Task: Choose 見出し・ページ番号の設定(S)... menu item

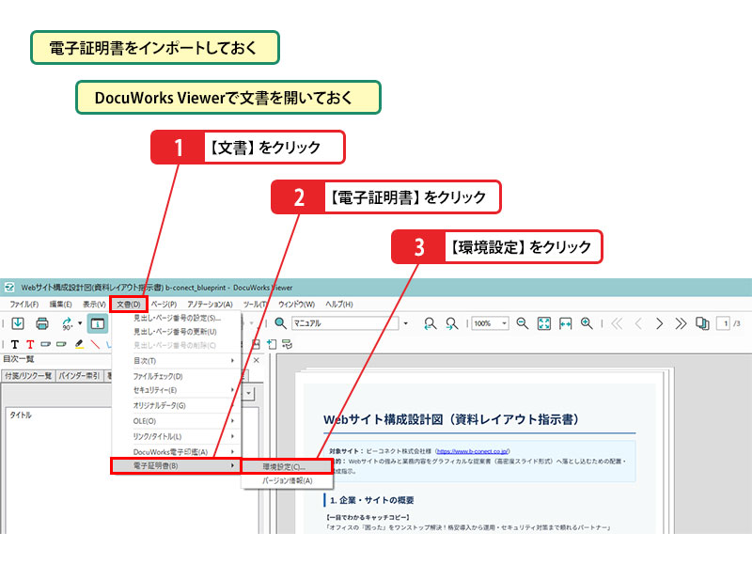Action: [x=177, y=318]
